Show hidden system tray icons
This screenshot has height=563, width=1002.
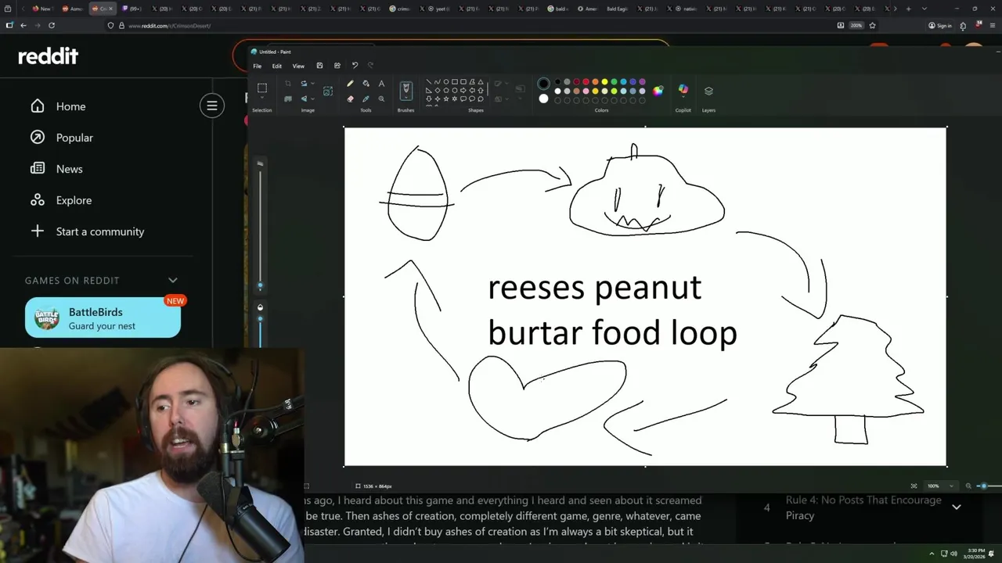click(x=932, y=554)
